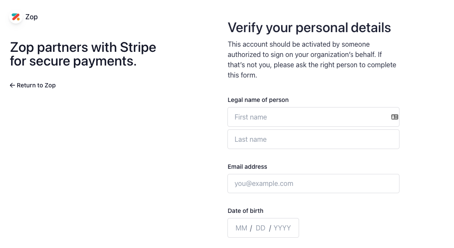Select the you@example.com email field

(313, 184)
